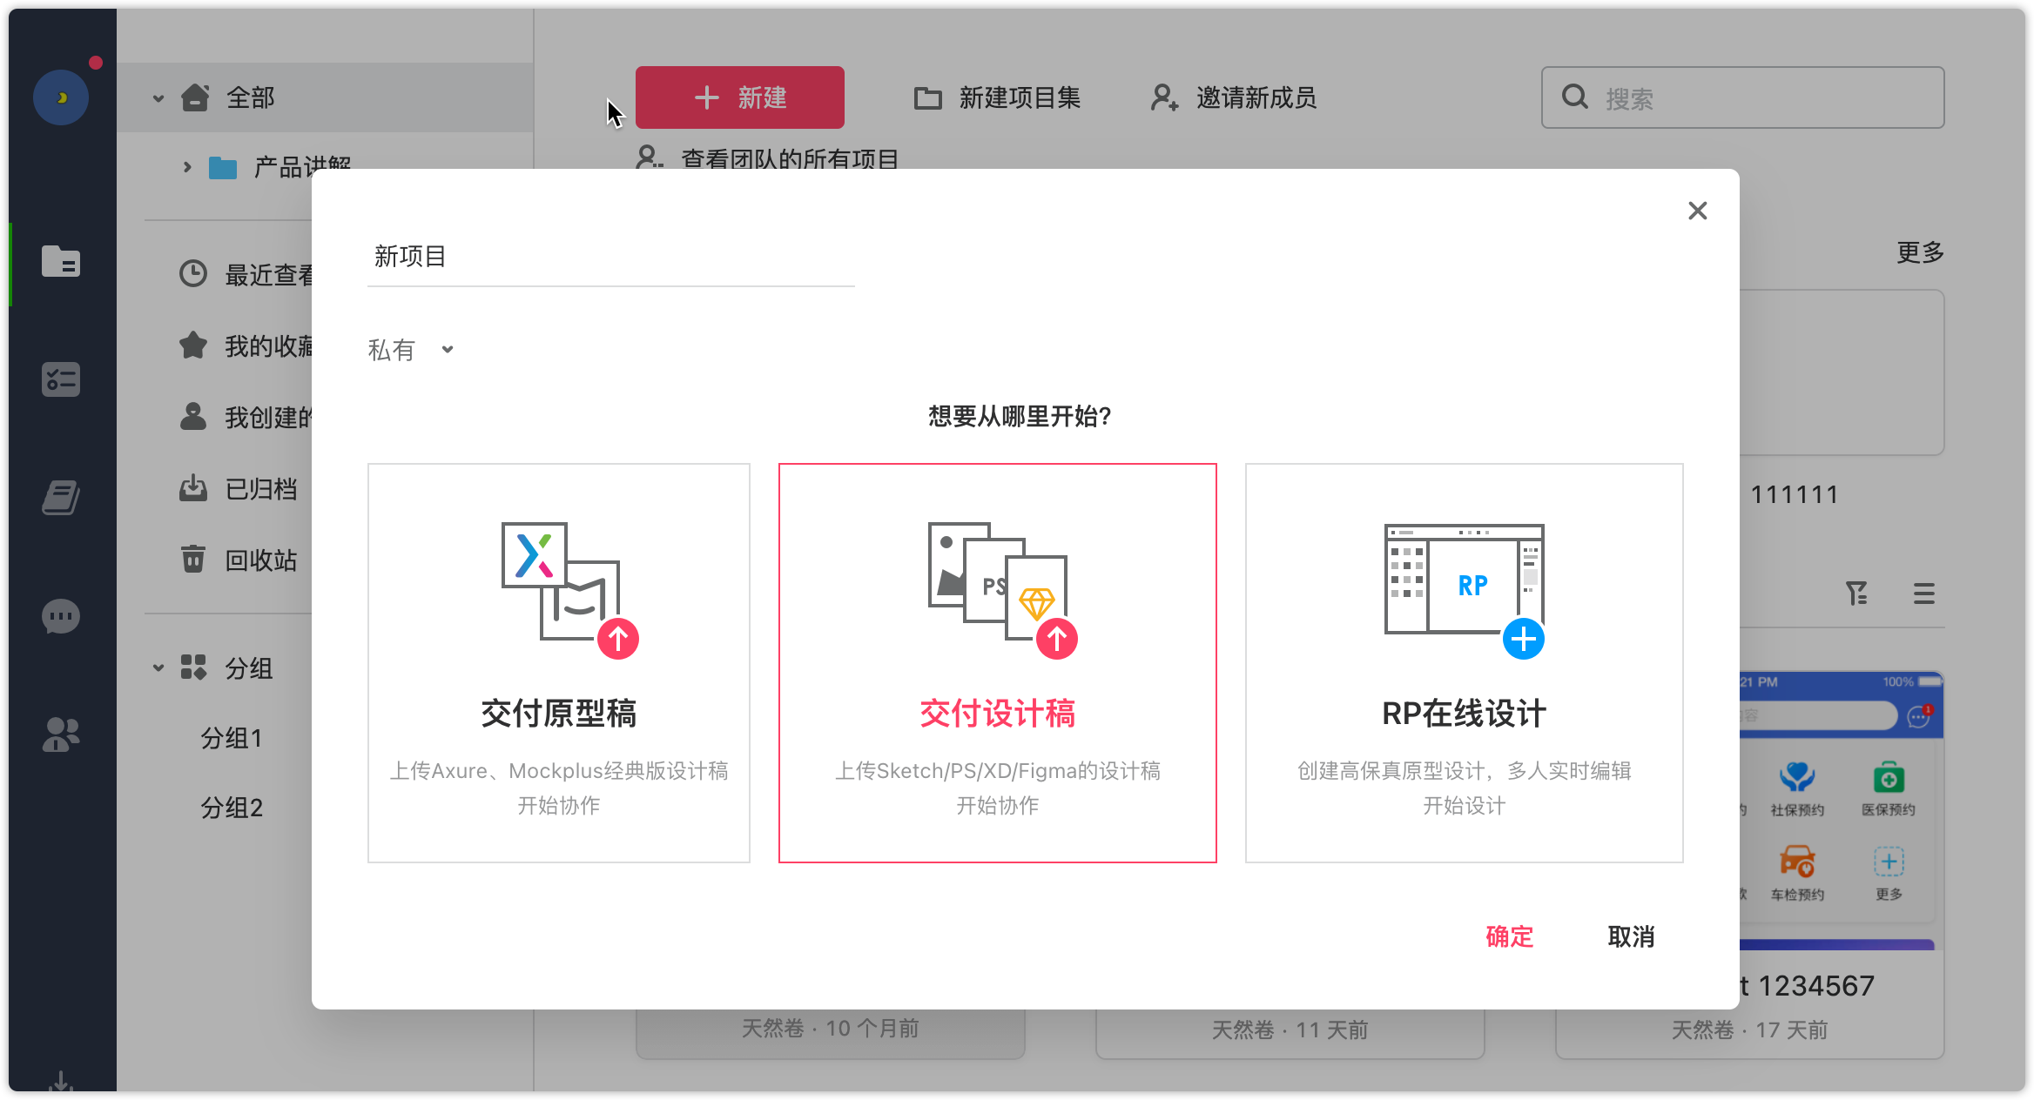Screen dimensions: 2034x1100
Task: Click the download icon in the sidebar
Action: click(x=61, y=1082)
